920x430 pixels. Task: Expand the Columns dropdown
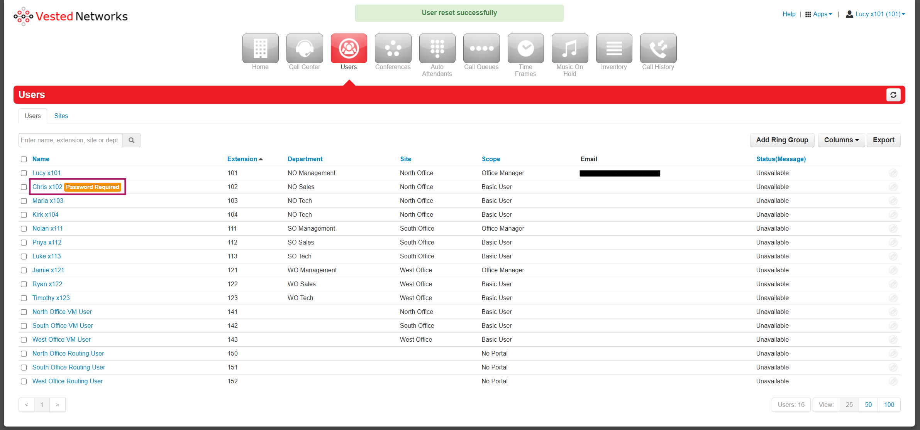[x=841, y=140]
